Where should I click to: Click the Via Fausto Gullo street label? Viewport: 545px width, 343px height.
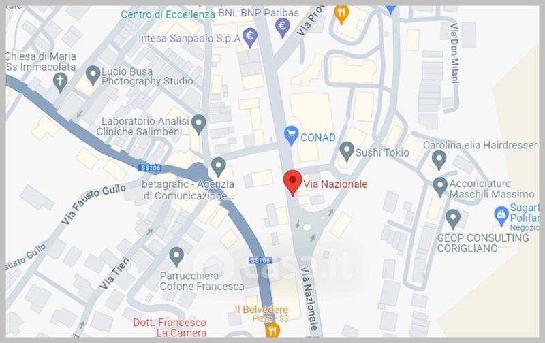tap(94, 203)
